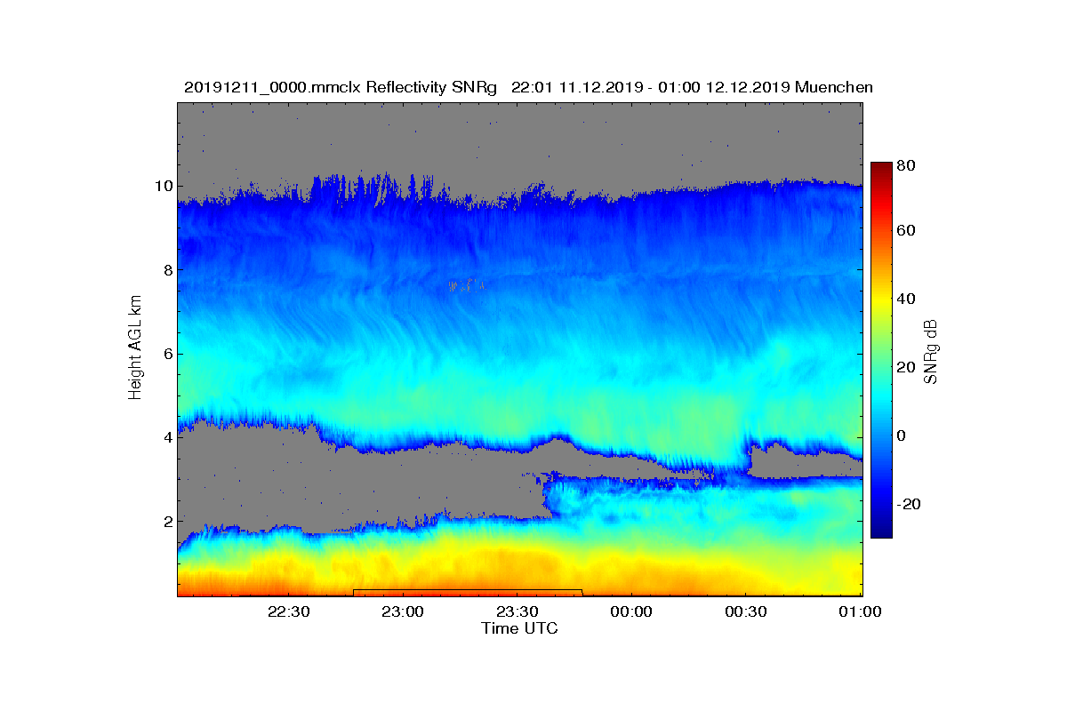Pick the dark blue bottom of the colorbar

pyautogui.click(x=880, y=531)
